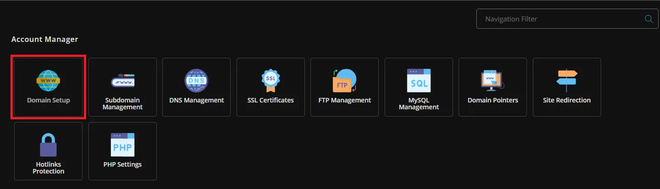Open the SSL Certificates badge icon

pos(271,81)
